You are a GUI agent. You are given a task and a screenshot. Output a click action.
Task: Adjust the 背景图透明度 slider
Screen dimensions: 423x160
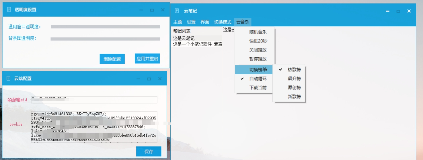coord(105,39)
